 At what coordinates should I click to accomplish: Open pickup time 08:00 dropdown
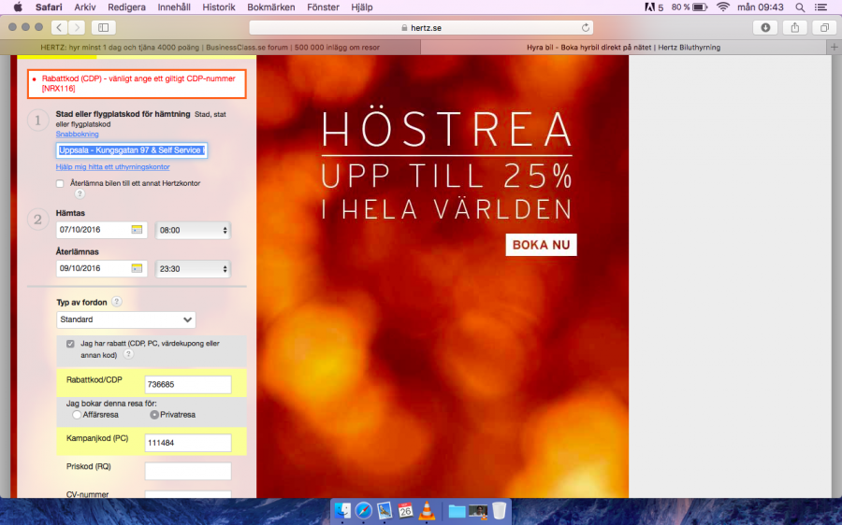(193, 230)
